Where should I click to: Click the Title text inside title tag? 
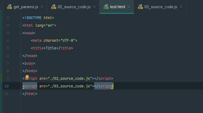point(51,48)
